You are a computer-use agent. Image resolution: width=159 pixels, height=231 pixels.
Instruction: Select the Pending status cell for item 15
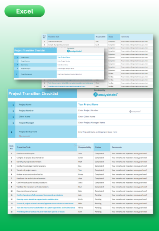102,212
